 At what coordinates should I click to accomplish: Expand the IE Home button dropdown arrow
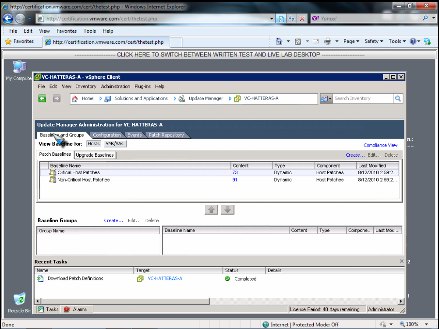[288, 42]
